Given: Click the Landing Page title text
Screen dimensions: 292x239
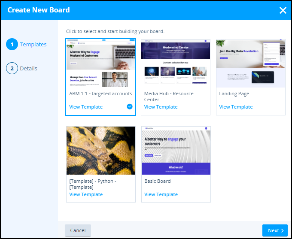Looking at the screenshot, I should tap(234, 94).
